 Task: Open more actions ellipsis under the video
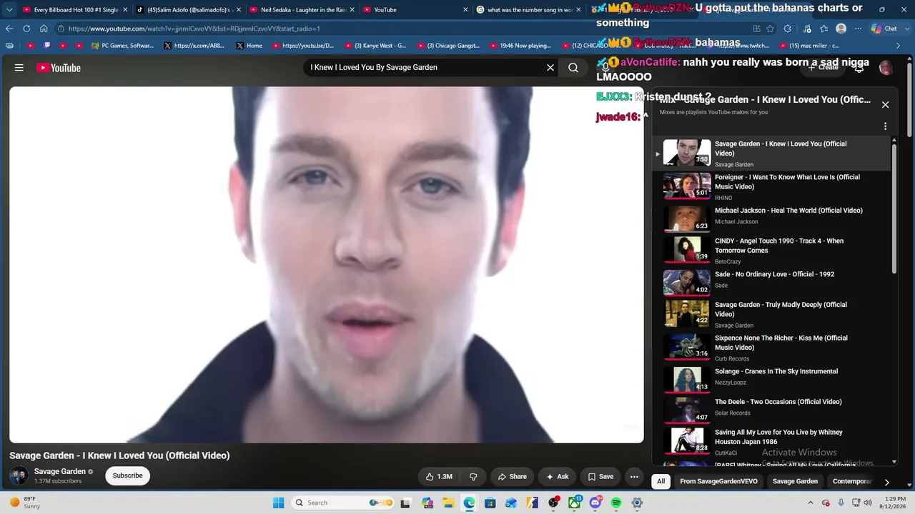click(634, 477)
